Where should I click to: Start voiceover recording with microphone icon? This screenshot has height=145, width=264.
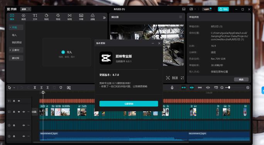pyautogui.click(x=172, y=88)
